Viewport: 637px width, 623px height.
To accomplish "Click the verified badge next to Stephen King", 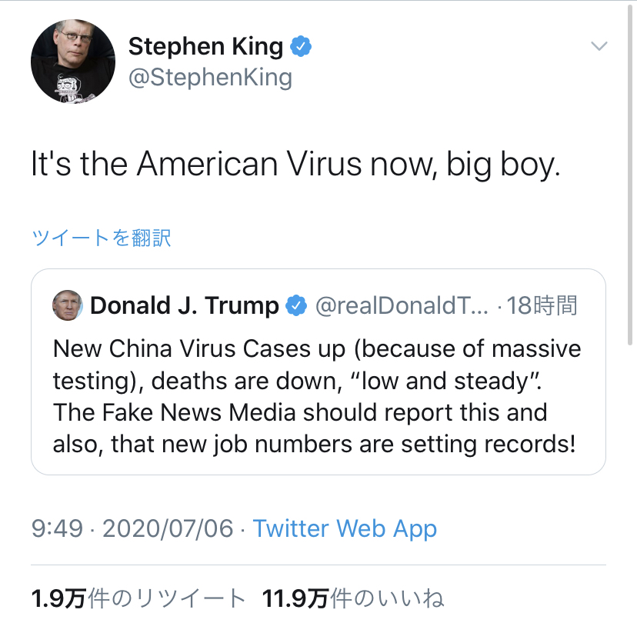I will 301,48.
